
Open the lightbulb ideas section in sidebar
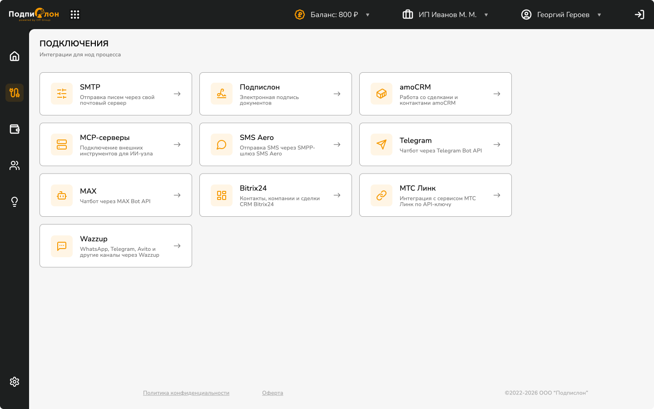pos(15,202)
